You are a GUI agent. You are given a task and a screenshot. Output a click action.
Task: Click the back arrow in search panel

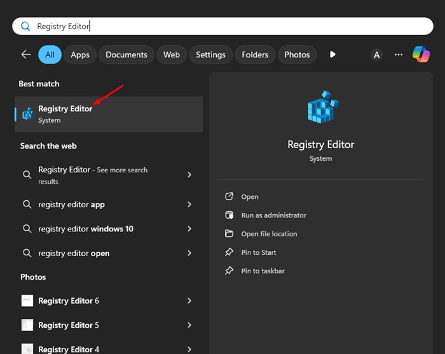(x=26, y=55)
